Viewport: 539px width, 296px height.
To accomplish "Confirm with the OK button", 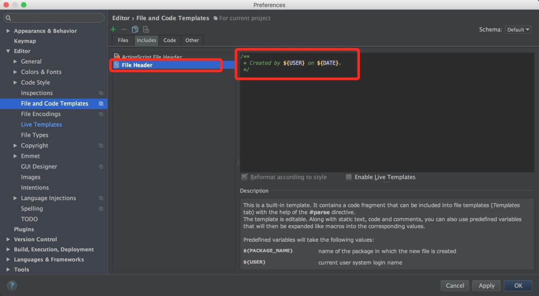I will point(518,286).
